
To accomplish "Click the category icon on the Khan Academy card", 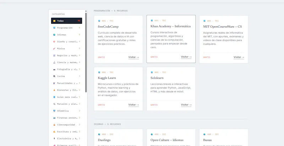I will tap(152, 21).
